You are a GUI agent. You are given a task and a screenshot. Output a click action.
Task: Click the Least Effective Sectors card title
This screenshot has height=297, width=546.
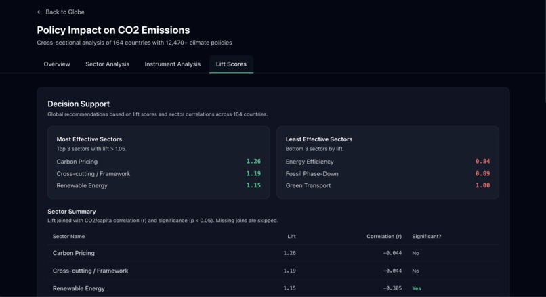click(x=318, y=139)
